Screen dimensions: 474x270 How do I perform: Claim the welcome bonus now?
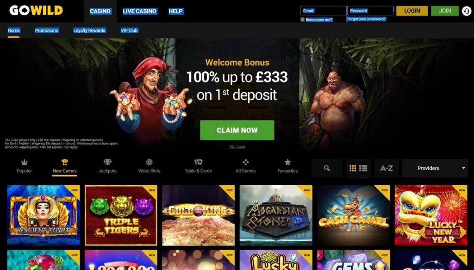point(237,130)
